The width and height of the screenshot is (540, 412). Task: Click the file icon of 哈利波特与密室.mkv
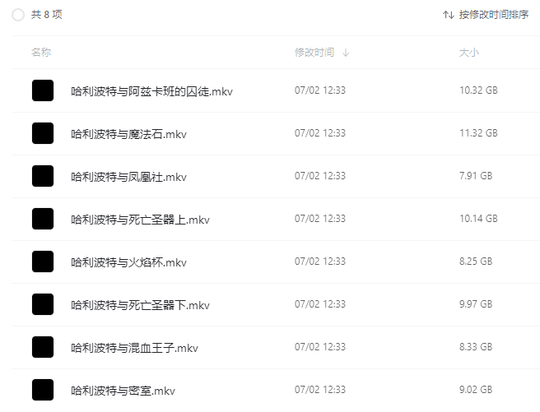43,390
